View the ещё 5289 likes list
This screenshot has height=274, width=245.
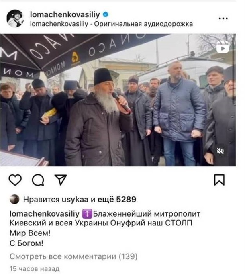(117, 199)
